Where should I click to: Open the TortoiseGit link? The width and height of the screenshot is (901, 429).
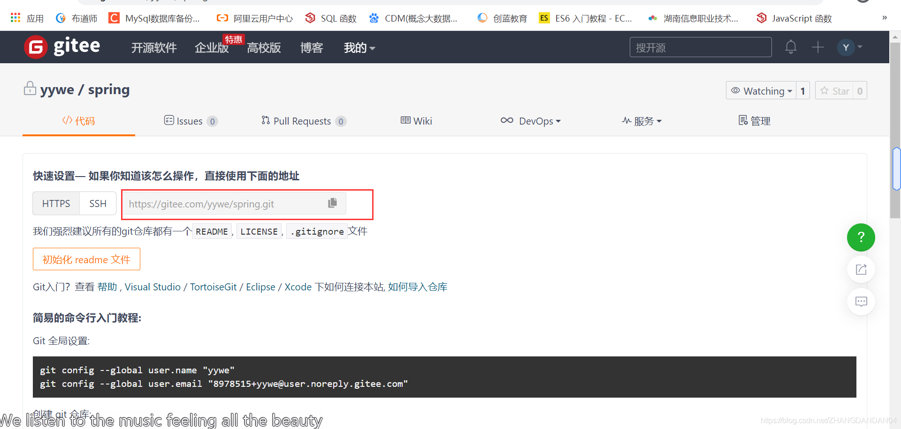click(x=213, y=287)
